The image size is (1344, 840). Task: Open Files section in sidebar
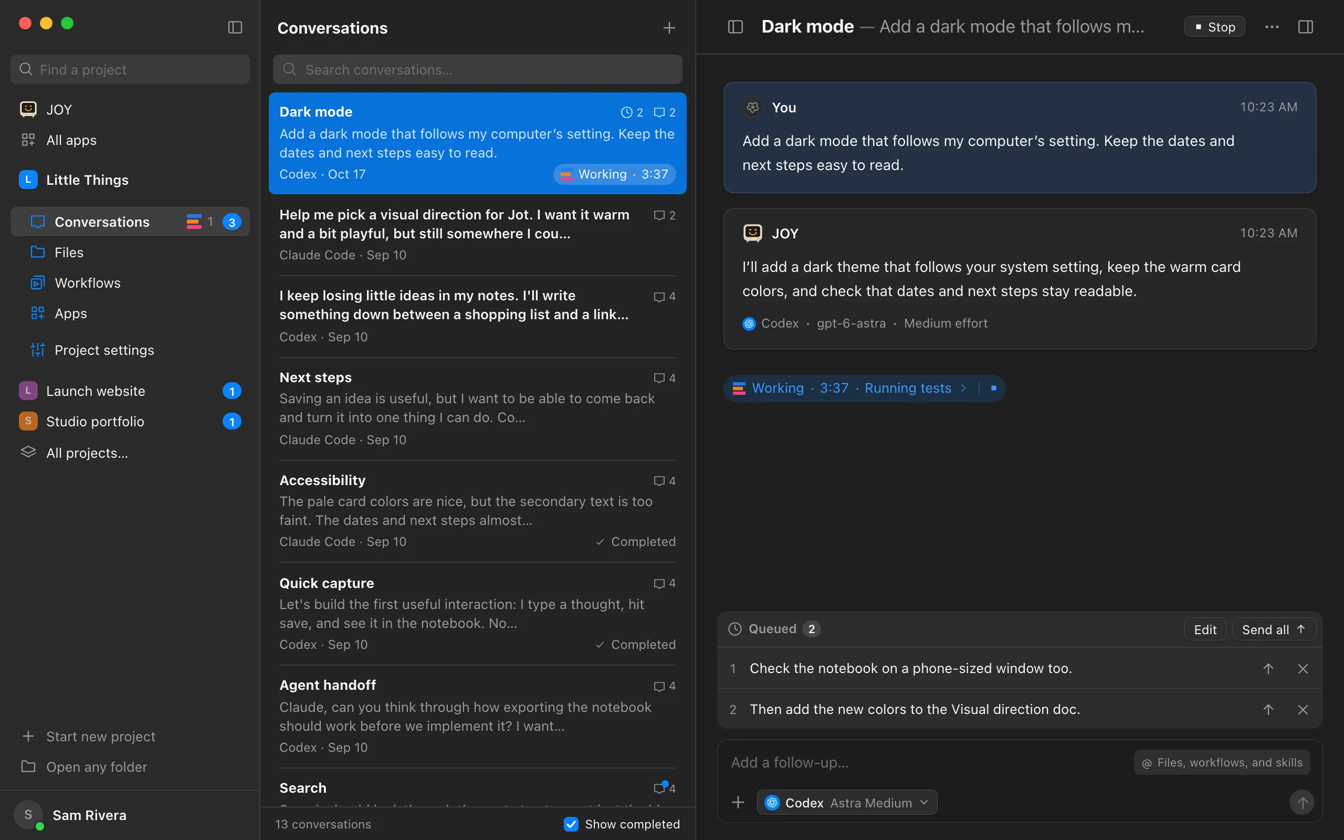pos(130,252)
